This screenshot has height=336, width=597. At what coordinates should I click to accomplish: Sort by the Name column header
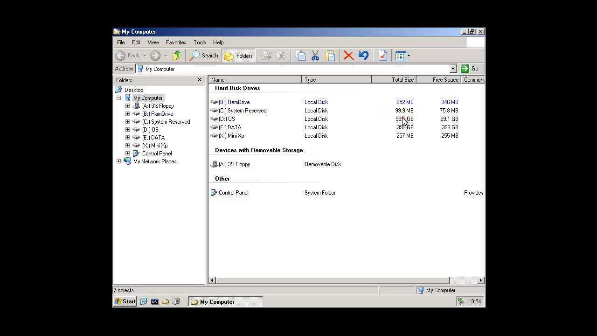click(x=255, y=80)
